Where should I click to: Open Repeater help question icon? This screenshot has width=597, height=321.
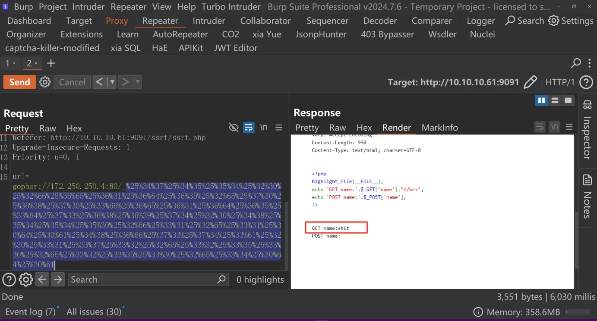pyautogui.click(x=586, y=82)
